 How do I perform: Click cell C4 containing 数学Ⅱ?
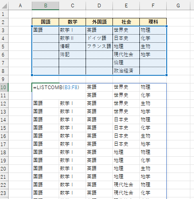coord(73,38)
